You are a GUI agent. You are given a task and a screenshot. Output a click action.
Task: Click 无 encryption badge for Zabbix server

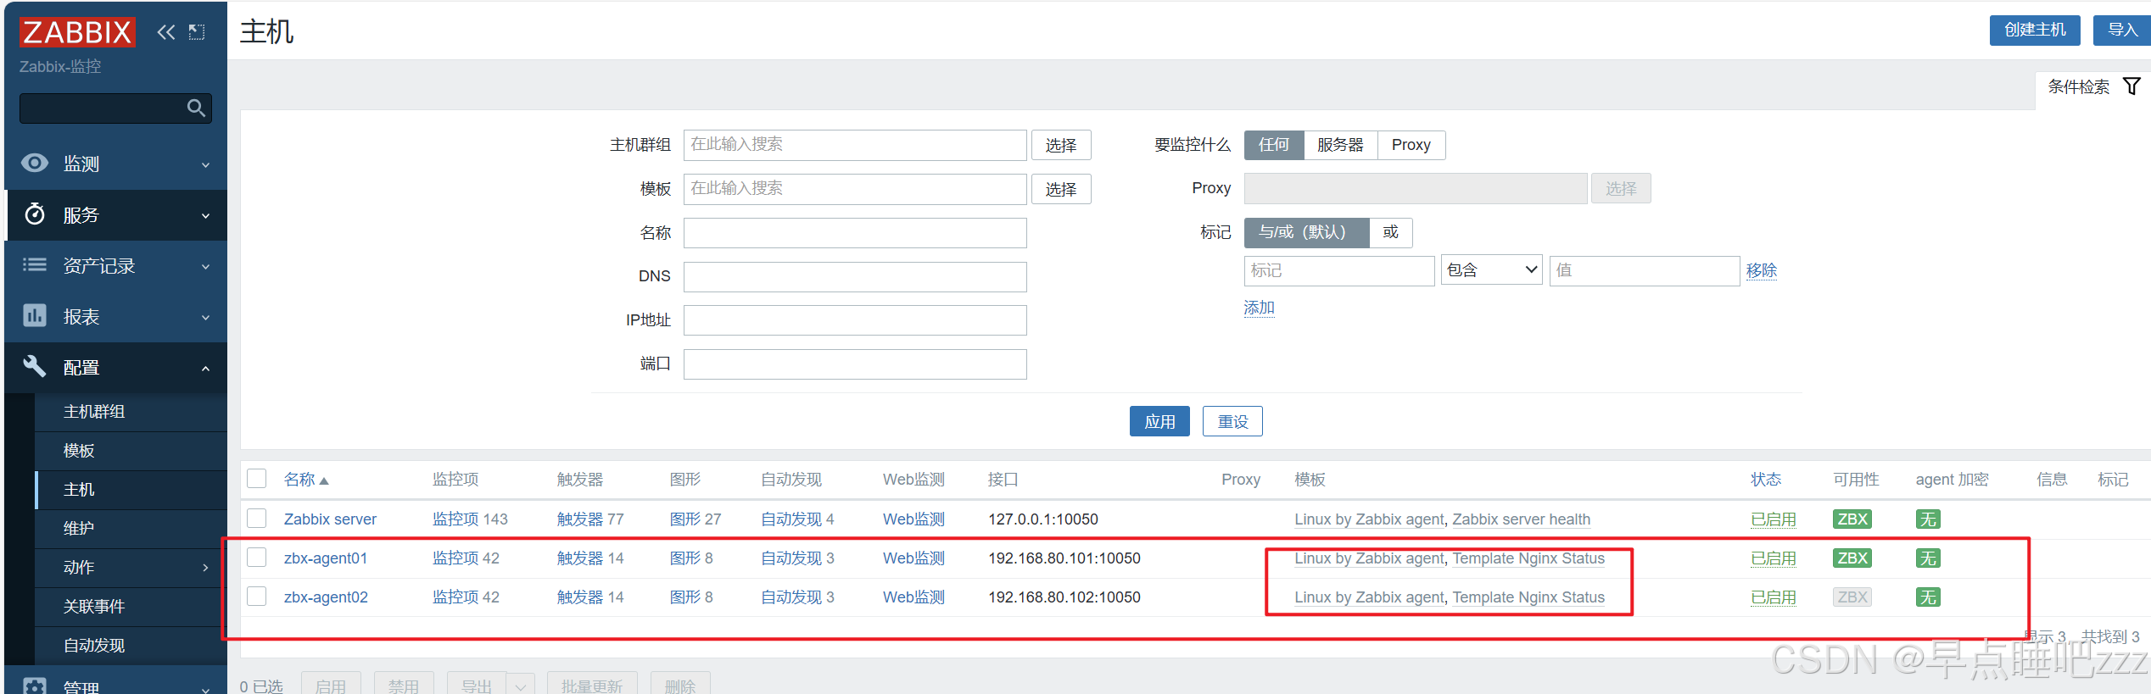pyautogui.click(x=1928, y=519)
